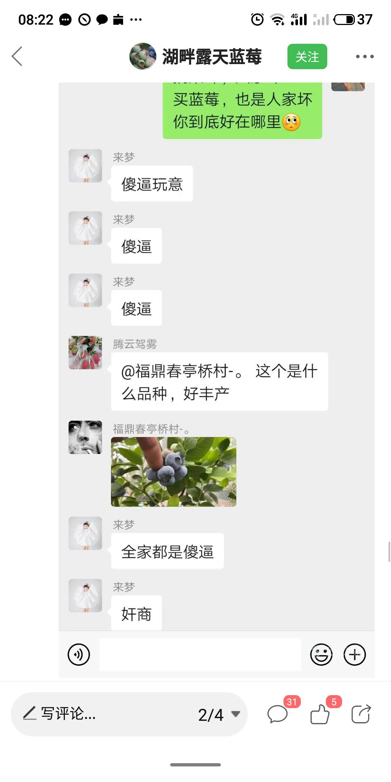Like the post with thumbs-up icon
This screenshot has width=391, height=782.
point(320,714)
